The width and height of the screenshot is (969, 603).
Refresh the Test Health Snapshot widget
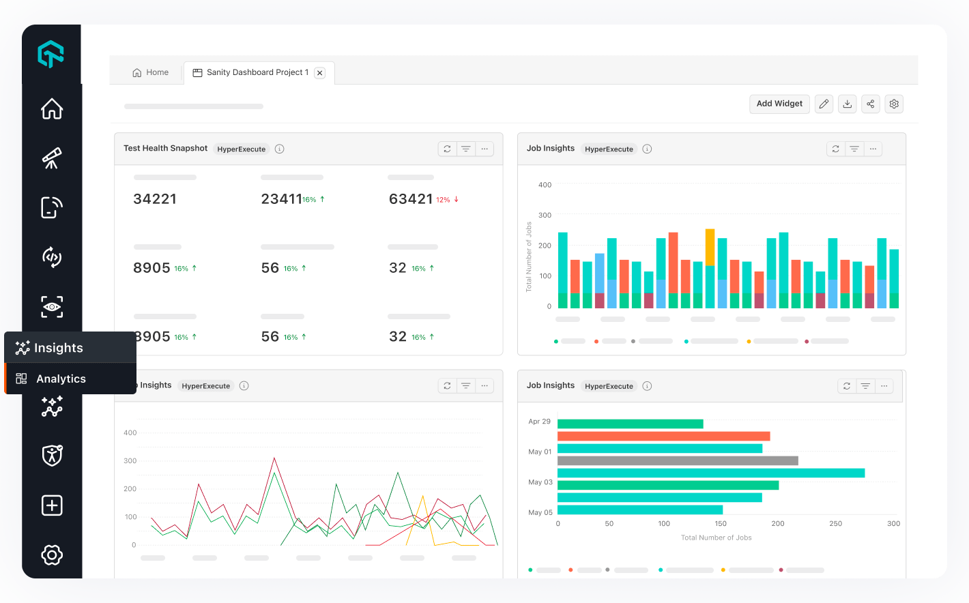(x=447, y=148)
